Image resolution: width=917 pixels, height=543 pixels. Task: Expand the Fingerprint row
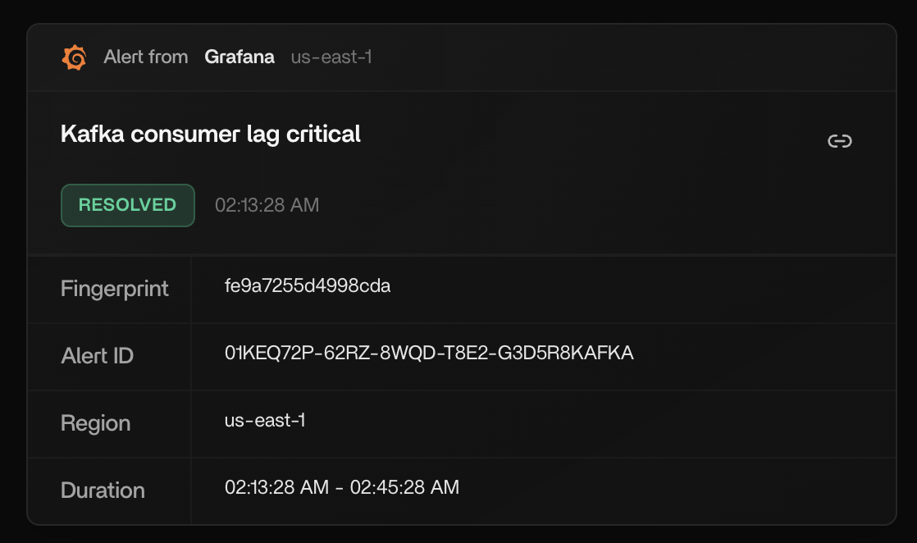tap(114, 289)
